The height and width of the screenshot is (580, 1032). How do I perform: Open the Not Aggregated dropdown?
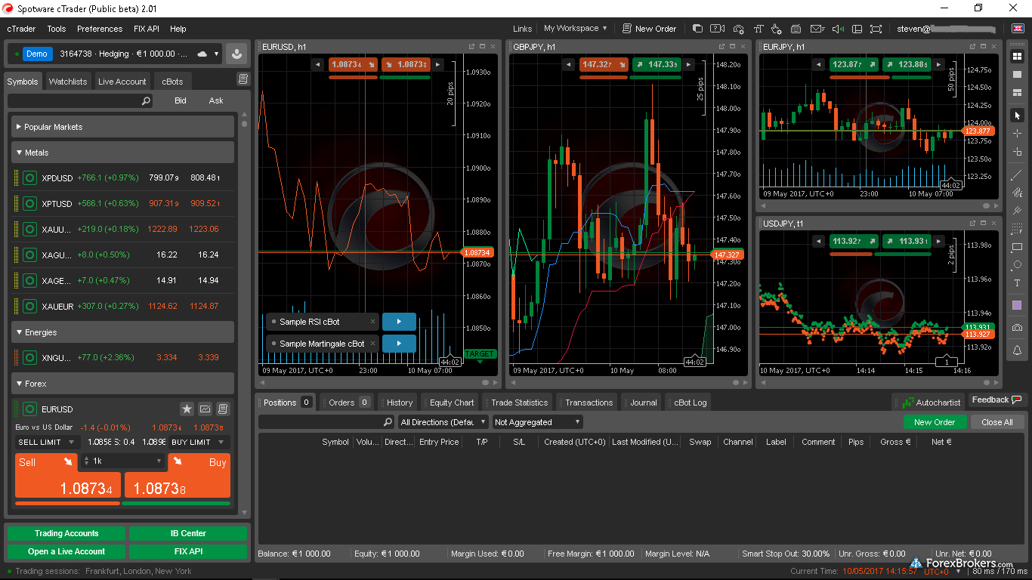tap(538, 422)
